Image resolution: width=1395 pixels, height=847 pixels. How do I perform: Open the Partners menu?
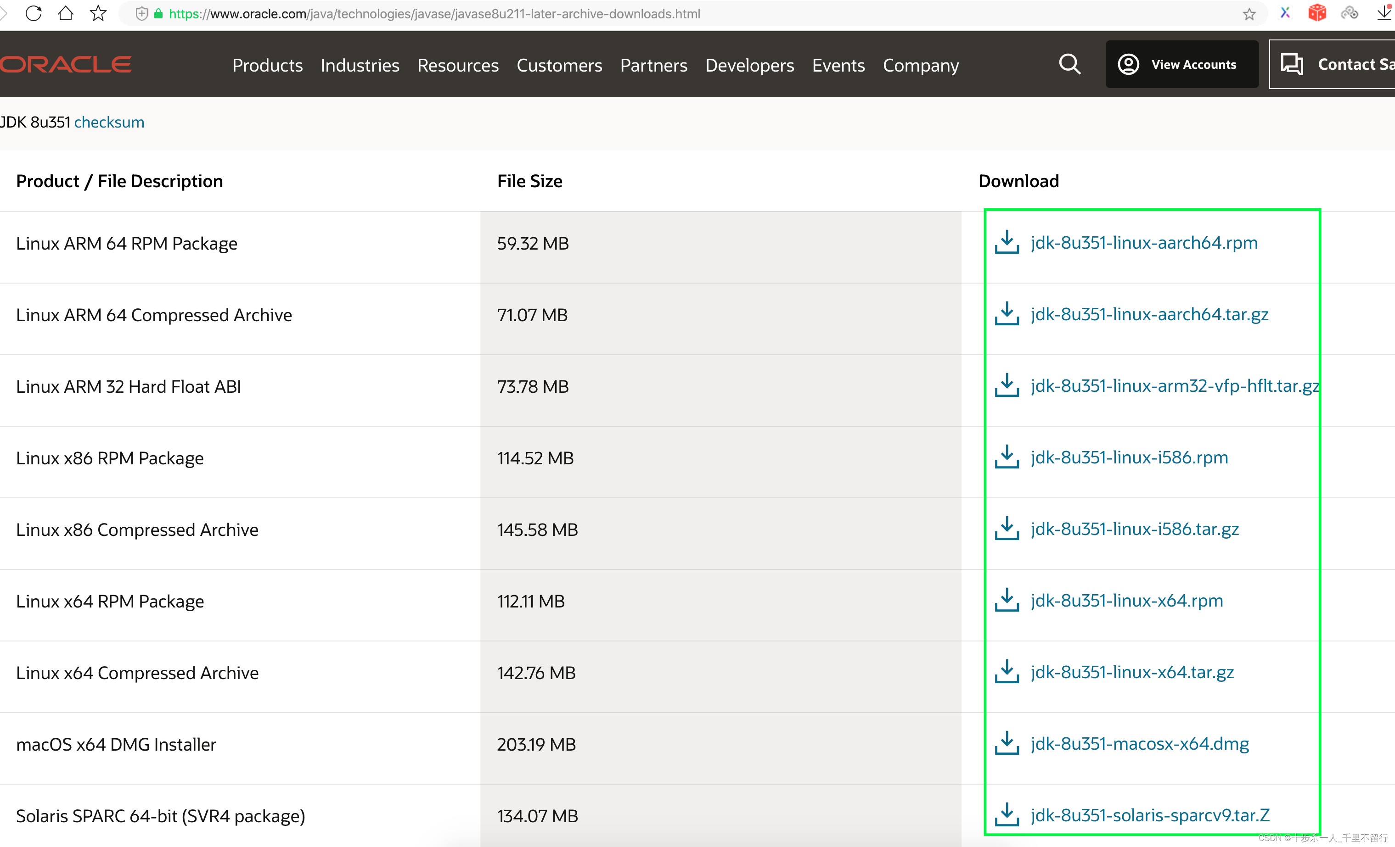(654, 65)
